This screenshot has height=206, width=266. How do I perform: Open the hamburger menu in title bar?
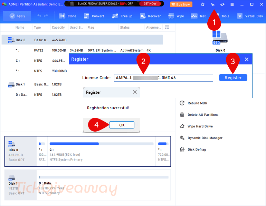tap(232, 4)
